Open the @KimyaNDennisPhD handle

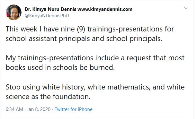(47, 16)
